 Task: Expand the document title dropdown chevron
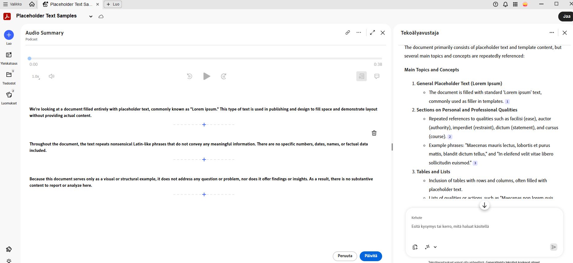coord(91,17)
